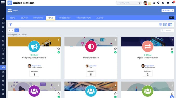Screen dimensions: 176x98
Task: Switch to list view
Action: [x=165, y=25]
